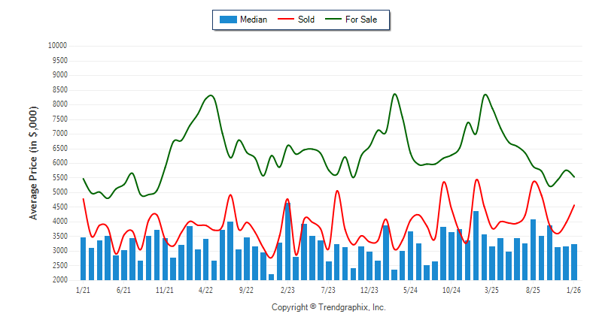
Task: Click the 10000 y-axis value
Action: point(57,45)
